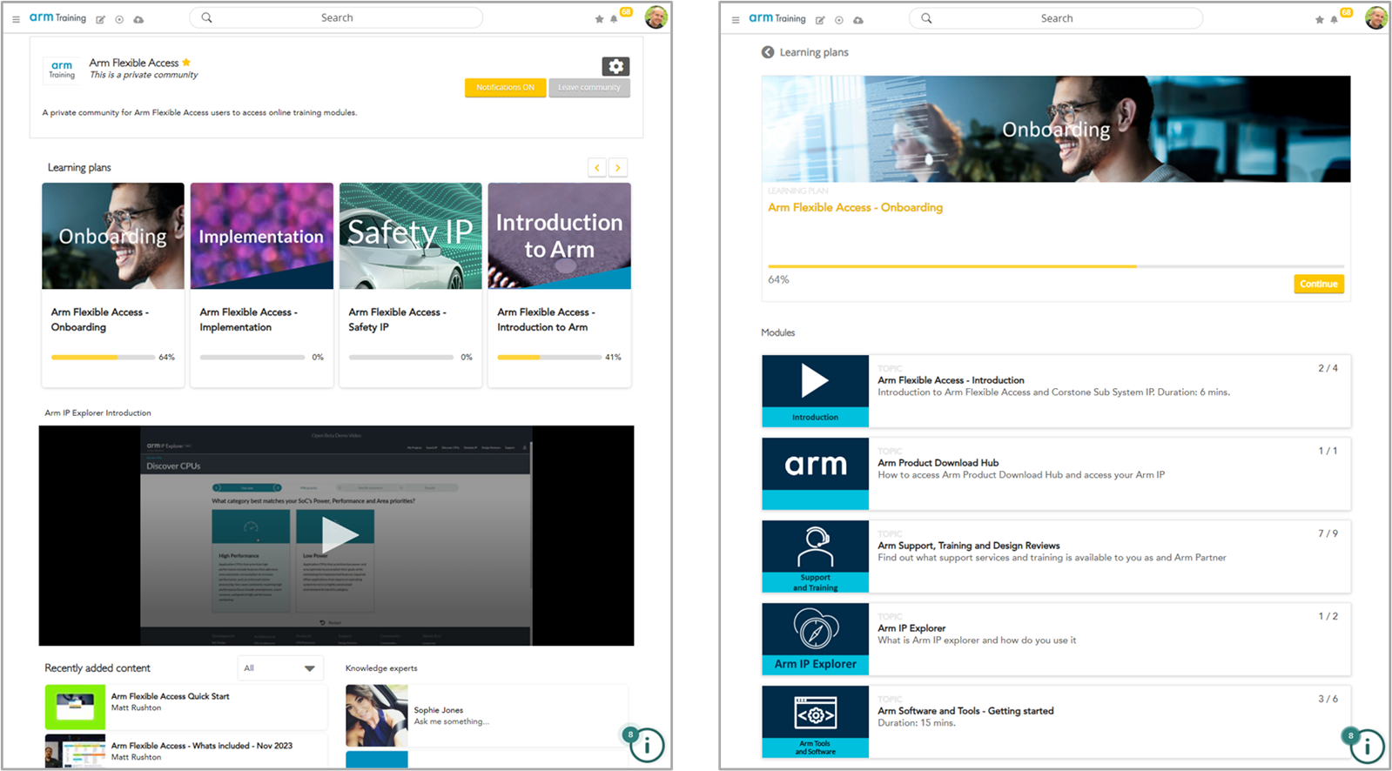Click the Quick Start content thumbnail
The image size is (1392, 771).
click(x=75, y=707)
